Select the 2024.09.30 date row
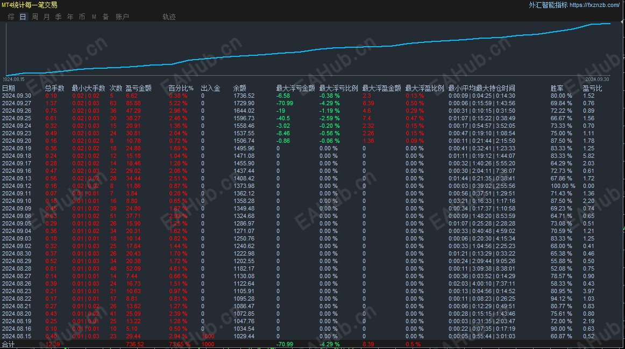This screenshot has width=625, height=349. pyautogui.click(x=17, y=96)
